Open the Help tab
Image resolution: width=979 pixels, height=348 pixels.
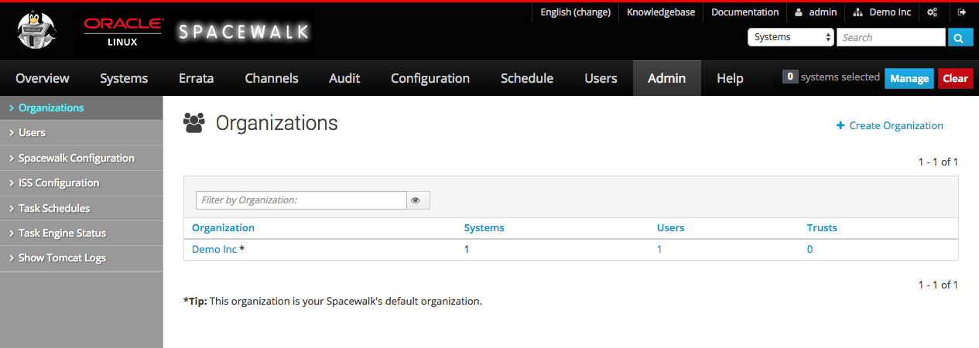tap(730, 78)
